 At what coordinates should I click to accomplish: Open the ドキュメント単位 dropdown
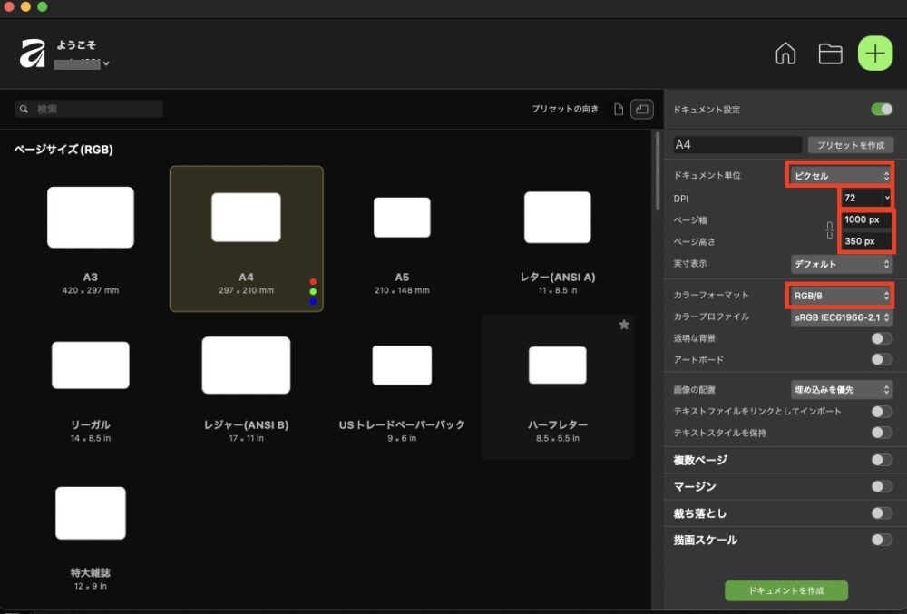click(x=840, y=175)
